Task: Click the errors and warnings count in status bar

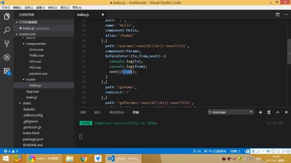Action: (11, 151)
